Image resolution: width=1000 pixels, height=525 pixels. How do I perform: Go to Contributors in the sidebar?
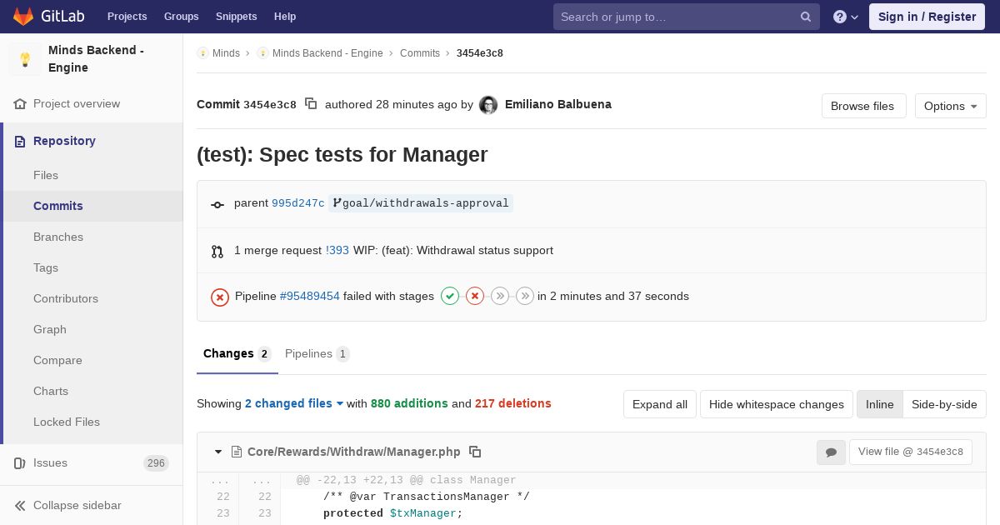93,298
